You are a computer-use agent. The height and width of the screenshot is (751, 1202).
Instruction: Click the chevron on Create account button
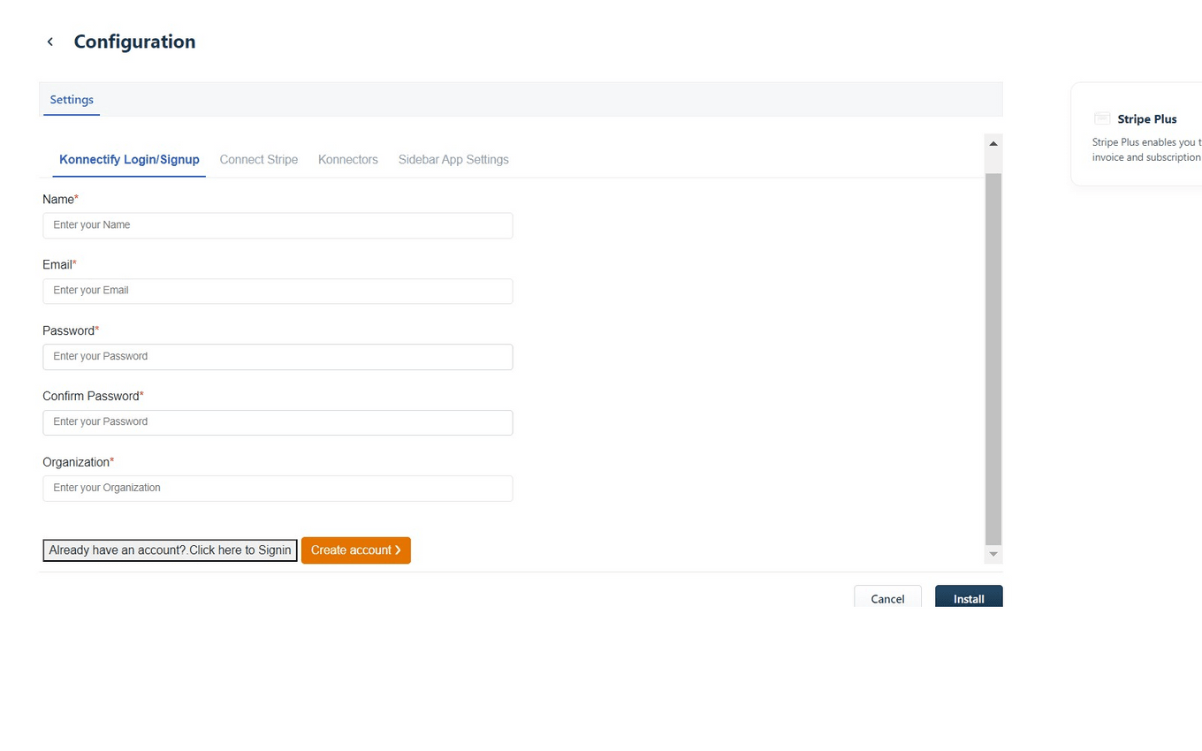(398, 550)
